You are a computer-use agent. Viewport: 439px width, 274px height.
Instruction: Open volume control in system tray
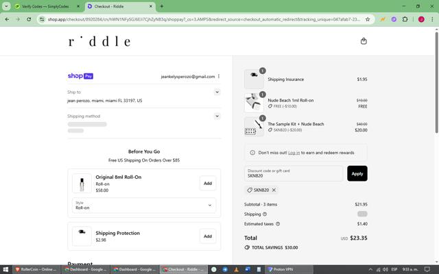click(x=385, y=269)
